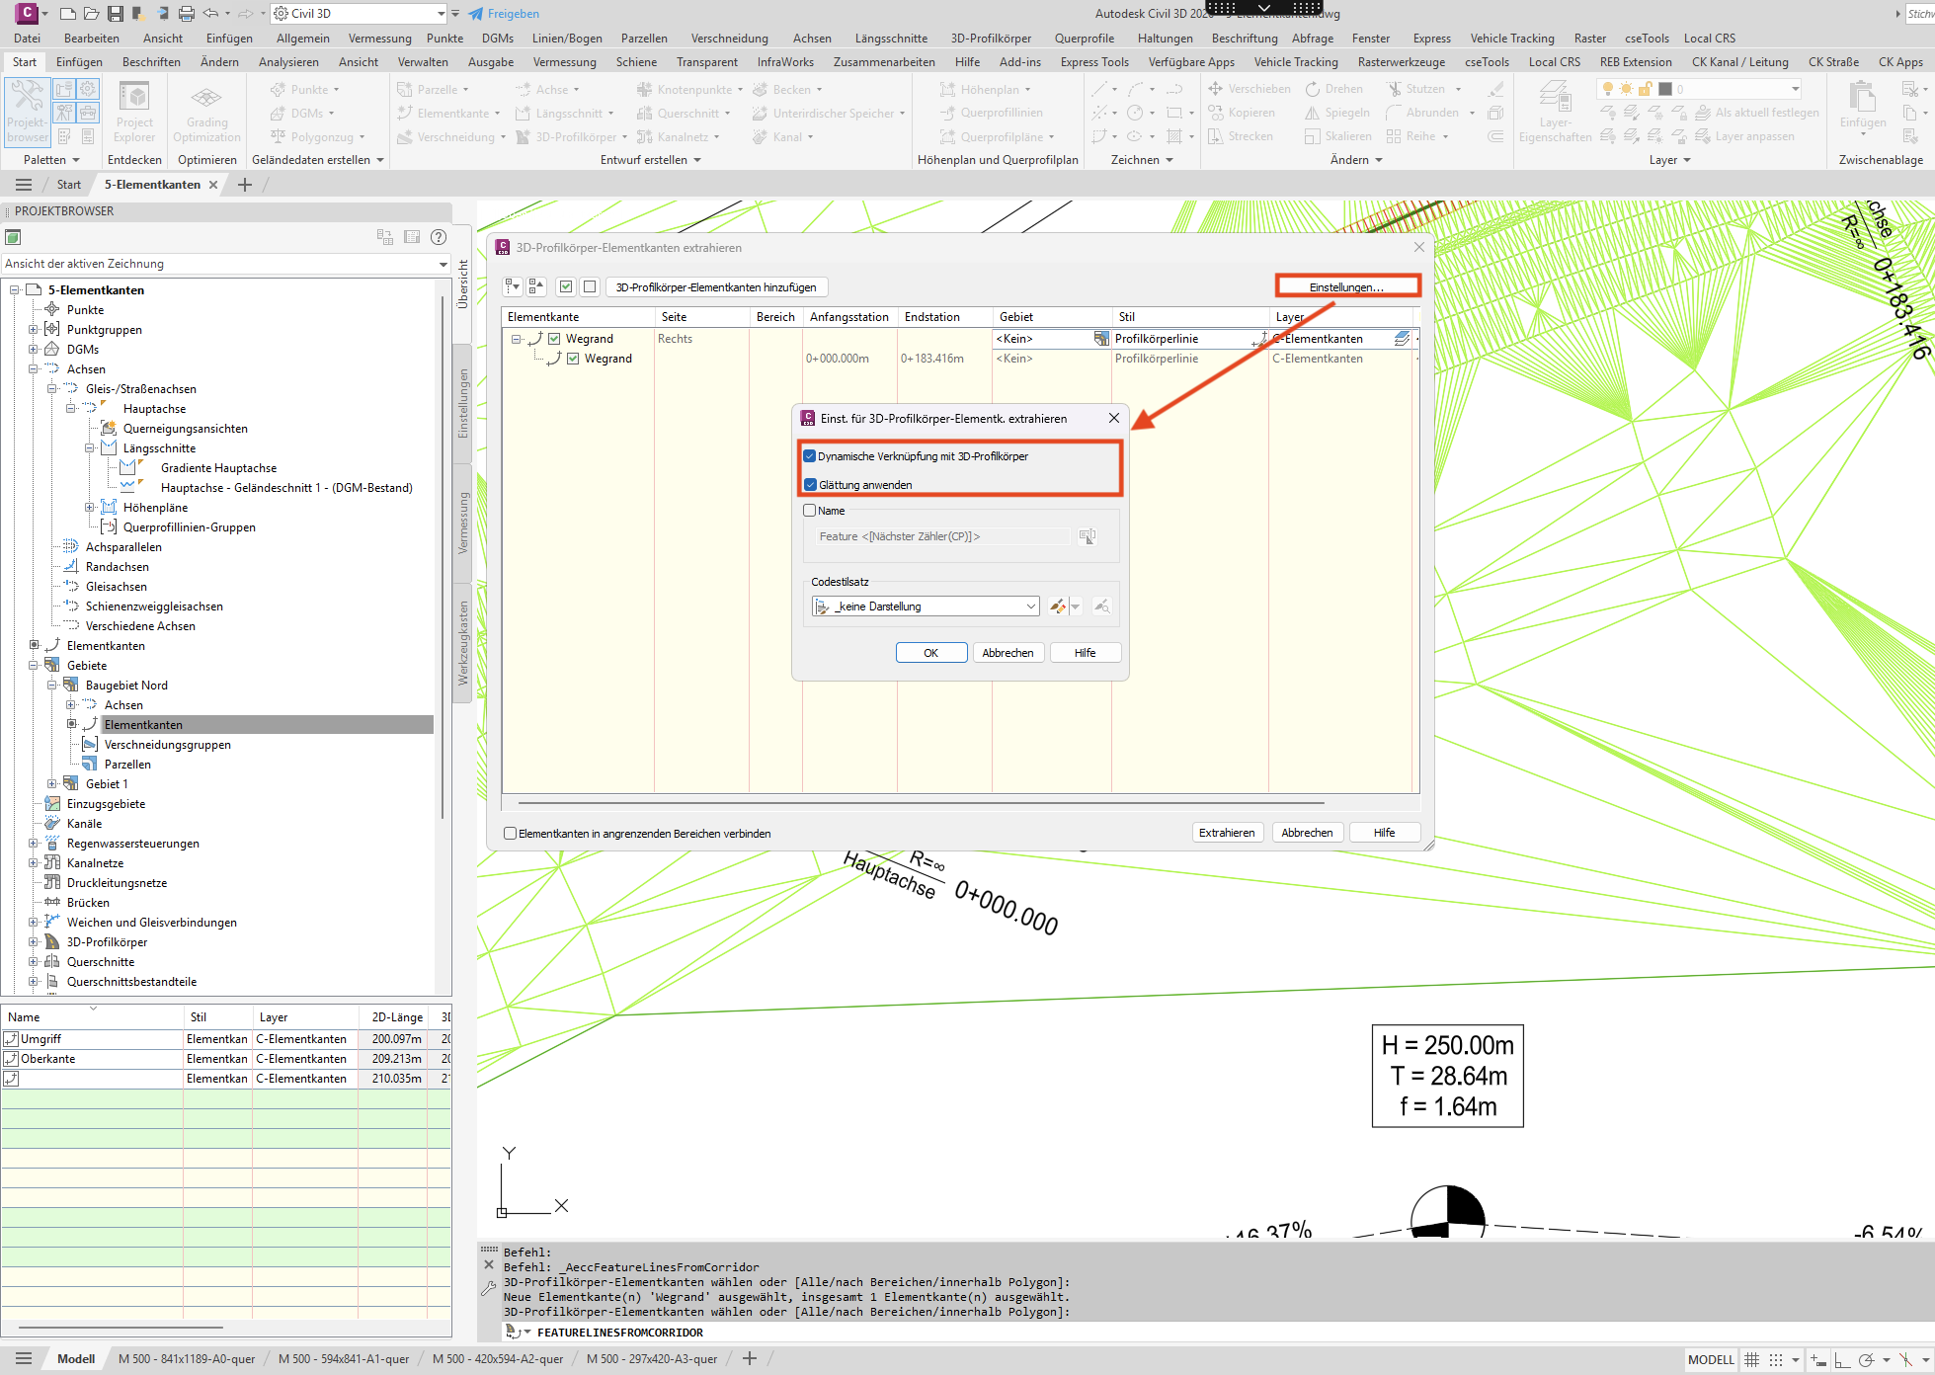
Task: Click 3D-Profilkörper-Elementkanten hinzufügen button
Action: 716,287
